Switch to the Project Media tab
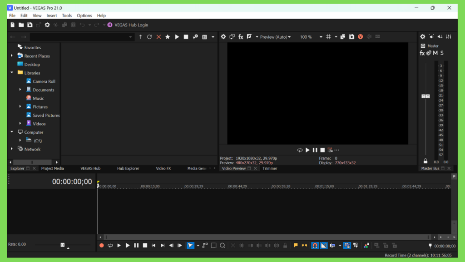The image size is (465, 262). click(53, 168)
